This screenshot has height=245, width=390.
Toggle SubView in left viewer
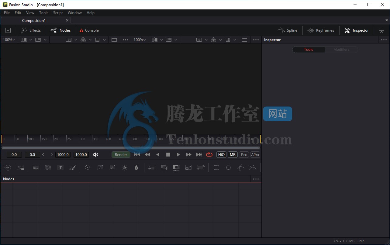click(x=38, y=40)
